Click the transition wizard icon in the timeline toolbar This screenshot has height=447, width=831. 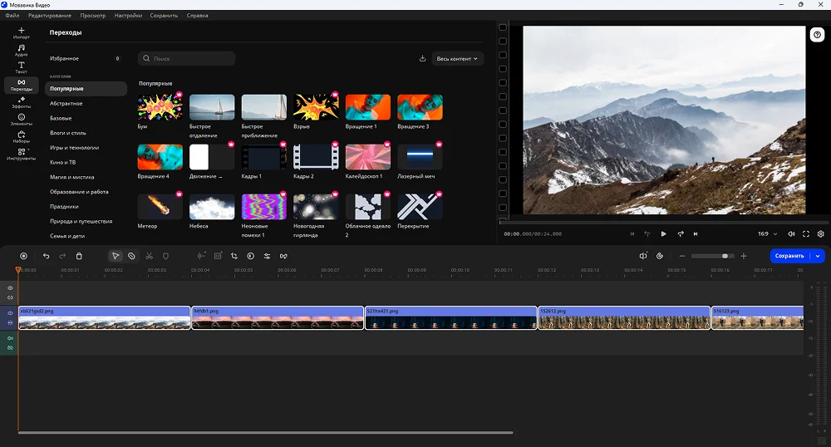click(283, 256)
